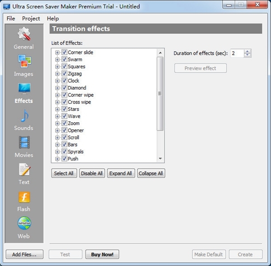Select the Clock effect label
Image resolution: width=271 pixels, height=266 pixels.
[74, 81]
